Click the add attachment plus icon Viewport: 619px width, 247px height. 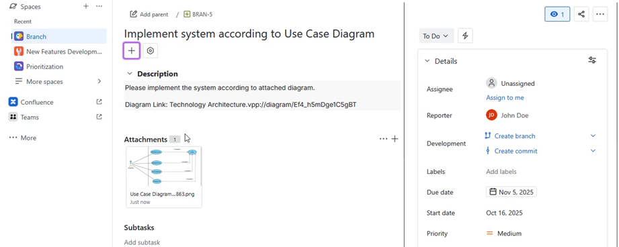point(395,139)
